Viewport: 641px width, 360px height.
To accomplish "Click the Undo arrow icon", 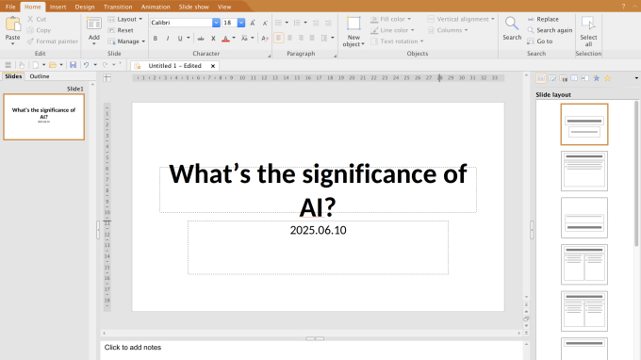I will tap(87, 65).
